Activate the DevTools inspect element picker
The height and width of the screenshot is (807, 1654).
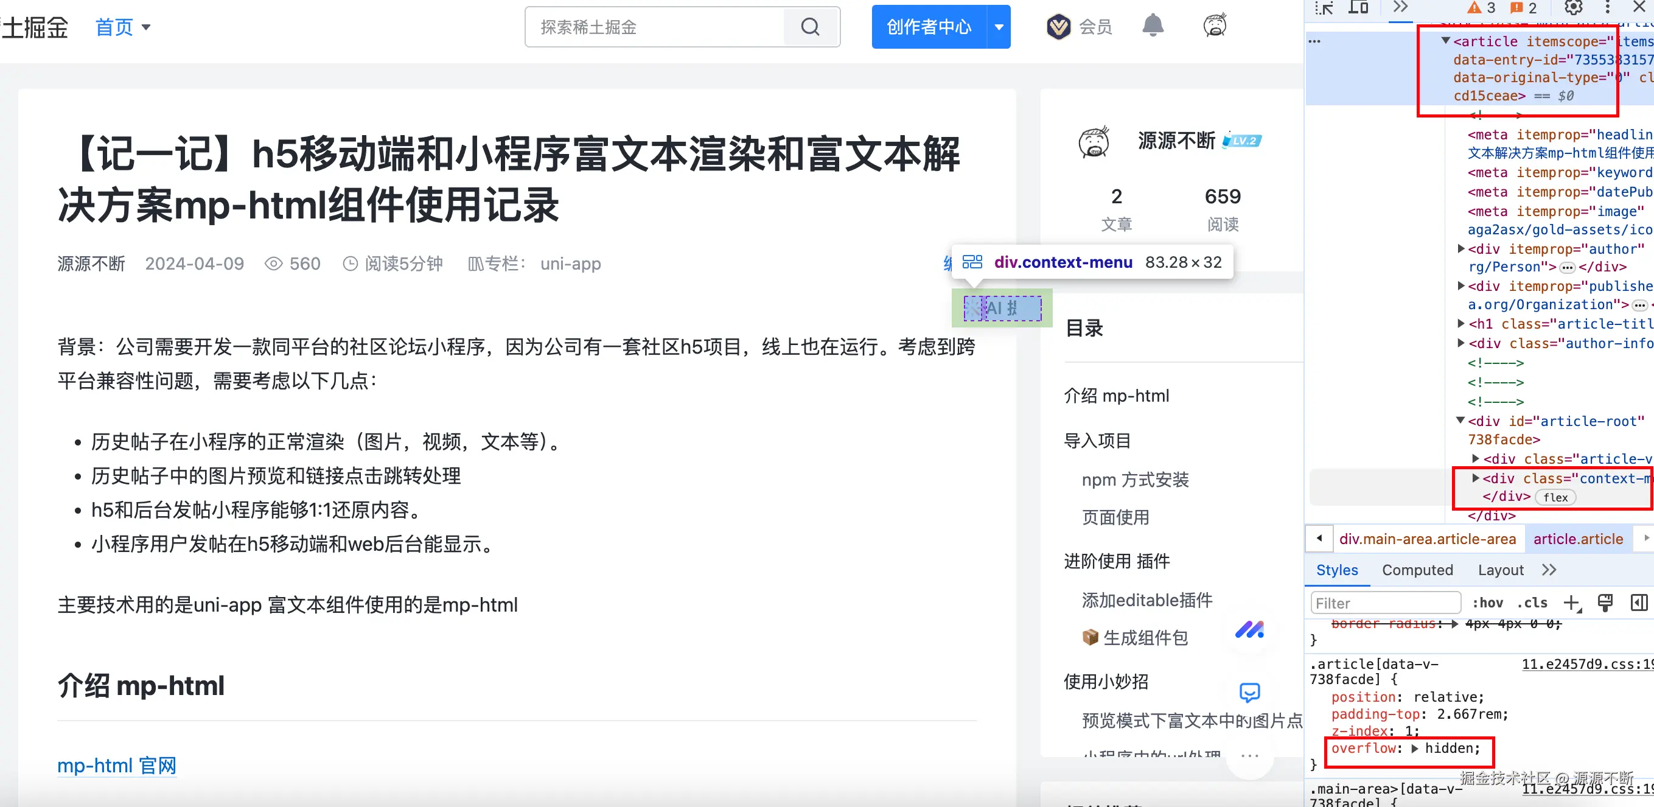click(1325, 8)
